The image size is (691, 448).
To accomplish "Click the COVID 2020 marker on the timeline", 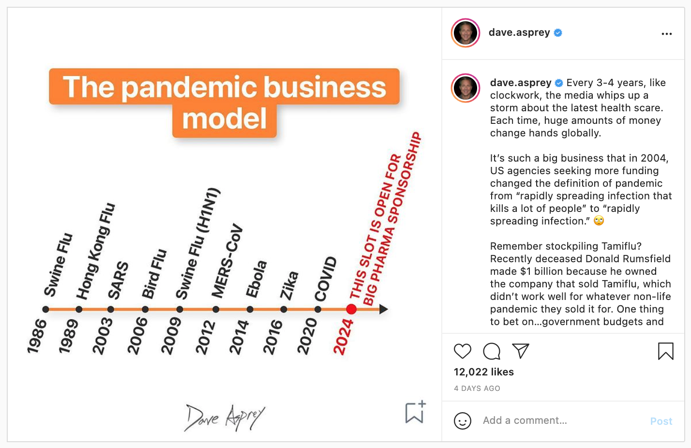I will click(x=318, y=309).
